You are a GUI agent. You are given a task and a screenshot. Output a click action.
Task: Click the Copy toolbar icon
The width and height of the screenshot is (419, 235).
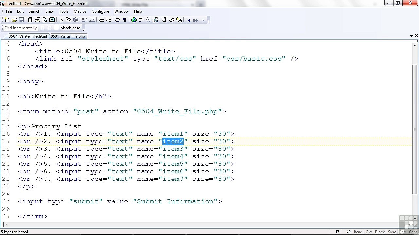[68, 20]
